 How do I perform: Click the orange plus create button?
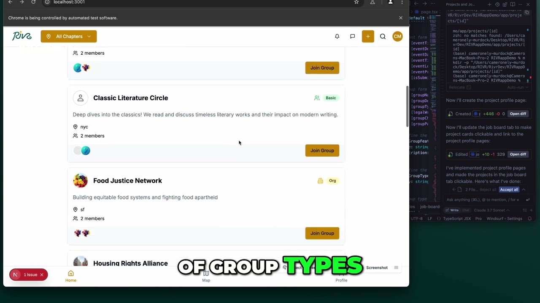pyautogui.click(x=368, y=36)
